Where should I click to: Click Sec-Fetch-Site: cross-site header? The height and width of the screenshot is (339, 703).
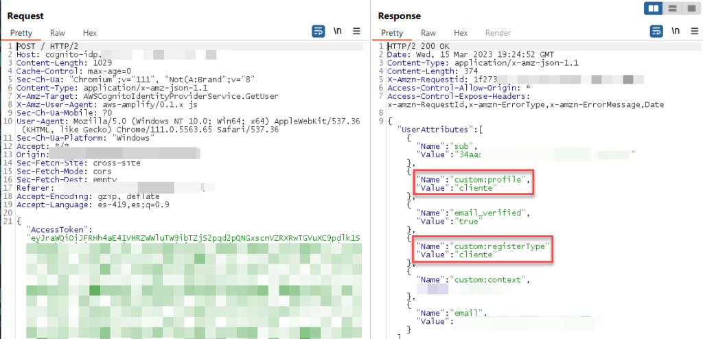(x=78, y=163)
